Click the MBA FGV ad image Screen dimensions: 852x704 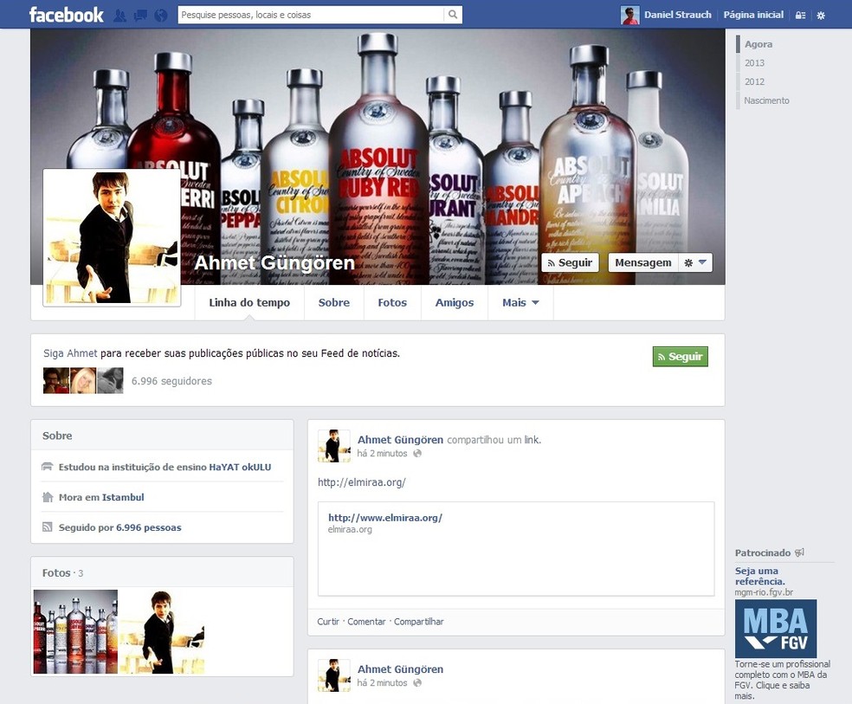(x=776, y=629)
